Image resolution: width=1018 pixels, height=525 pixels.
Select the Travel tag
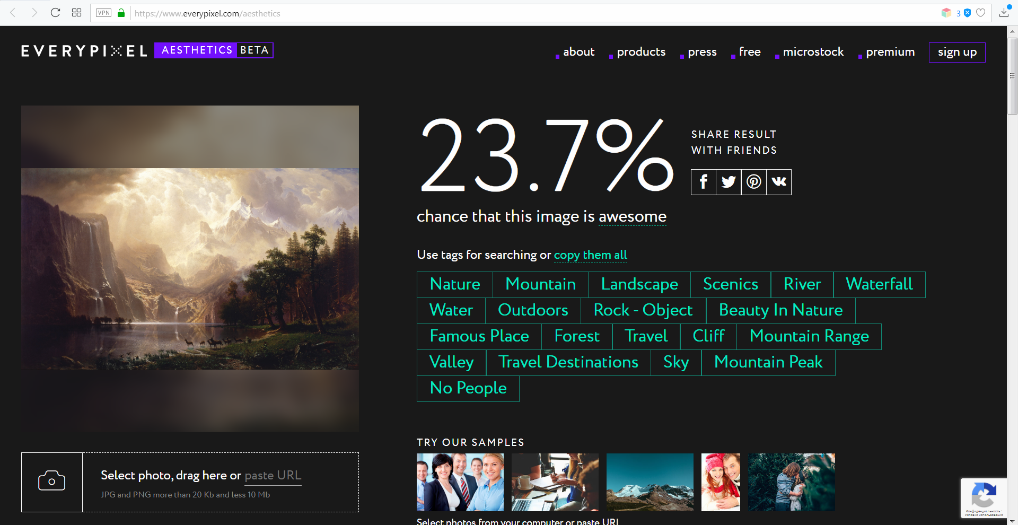pyautogui.click(x=646, y=337)
